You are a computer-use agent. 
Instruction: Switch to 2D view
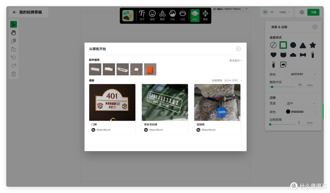265,12
